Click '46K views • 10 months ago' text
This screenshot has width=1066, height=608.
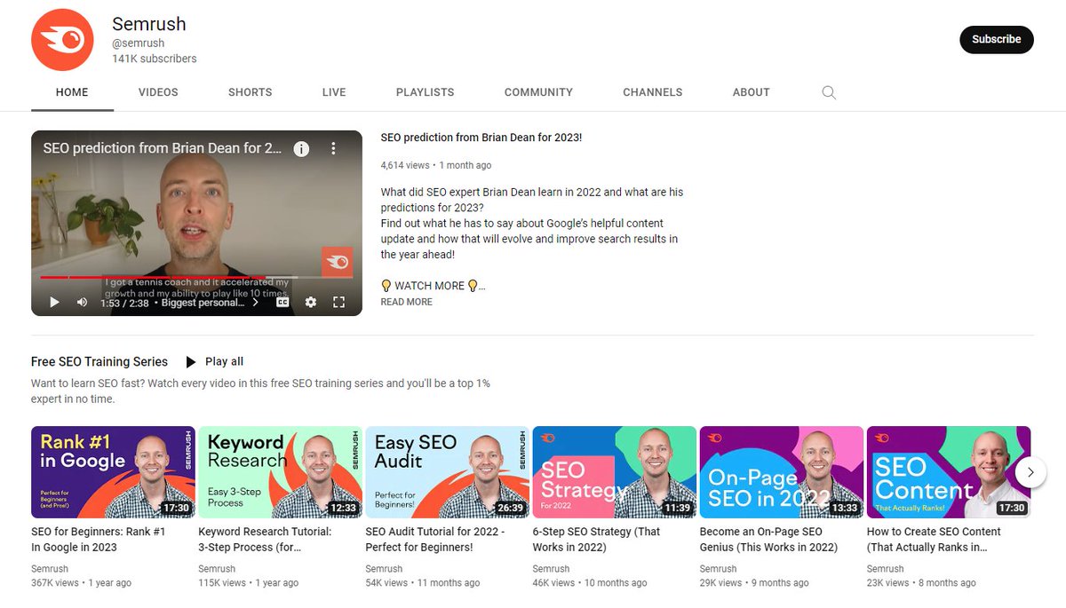pos(590,583)
